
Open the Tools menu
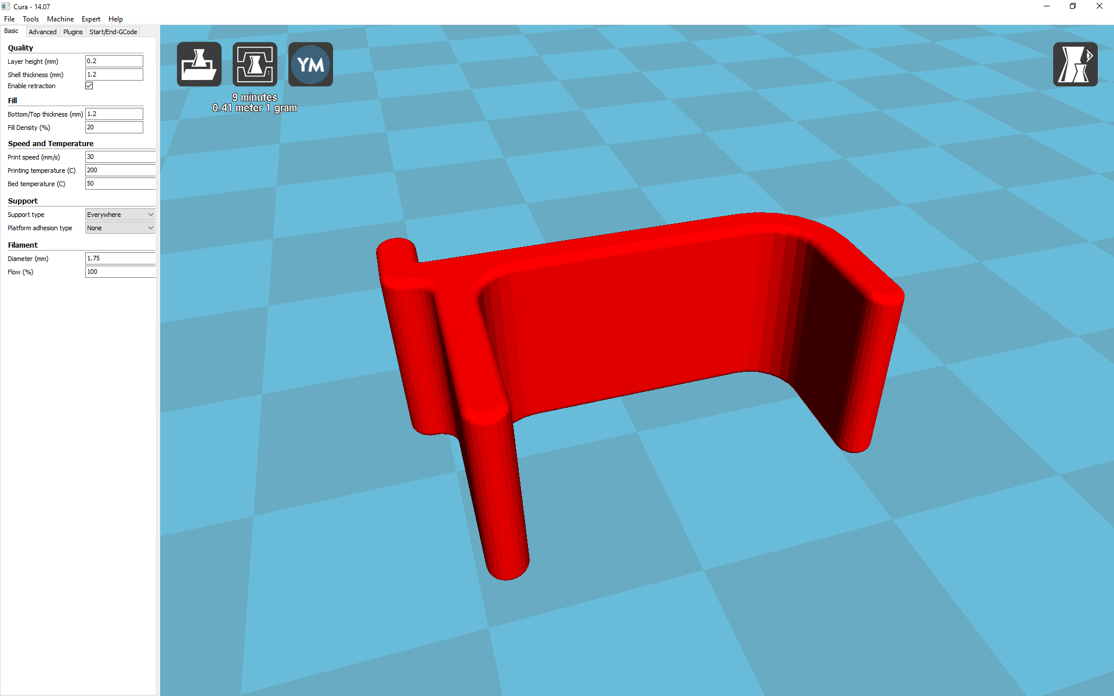[x=31, y=19]
